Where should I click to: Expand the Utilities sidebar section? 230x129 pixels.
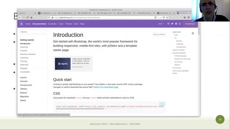(x=24, y=89)
